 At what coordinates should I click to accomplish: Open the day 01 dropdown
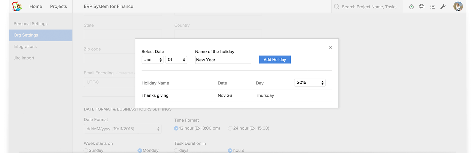pyautogui.click(x=176, y=60)
